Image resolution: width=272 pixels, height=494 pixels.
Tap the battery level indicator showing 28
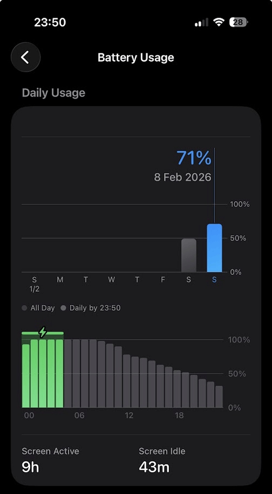click(239, 22)
